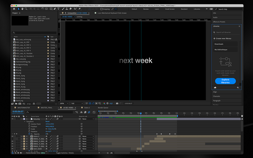
Task: Toggle the Region of Interest icon
Action: click(96, 103)
